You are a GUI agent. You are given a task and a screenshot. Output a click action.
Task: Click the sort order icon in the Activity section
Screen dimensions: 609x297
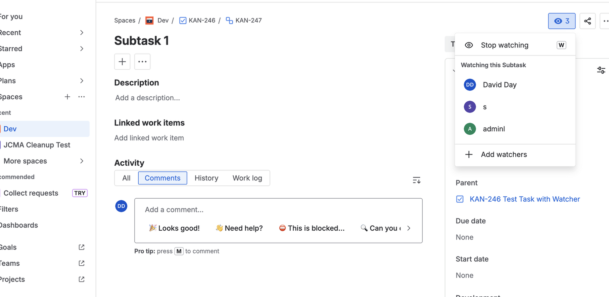[417, 180]
